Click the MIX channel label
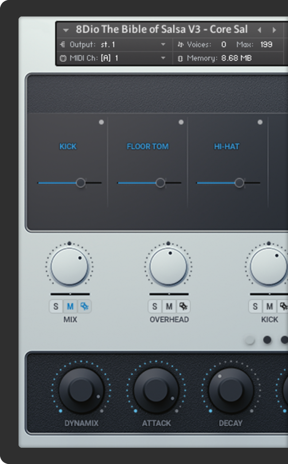288x464 pixels. [x=70, y=319]
